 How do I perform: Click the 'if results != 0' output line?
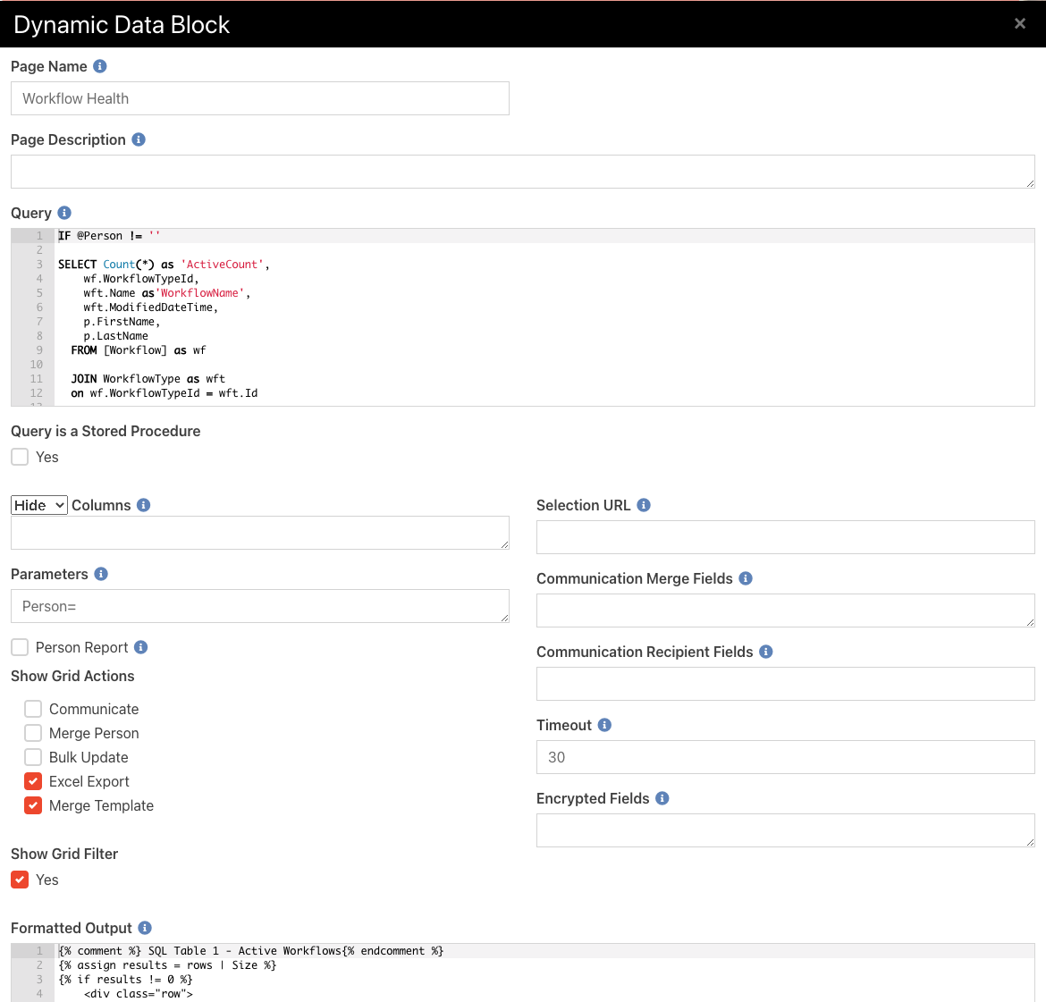125,980
